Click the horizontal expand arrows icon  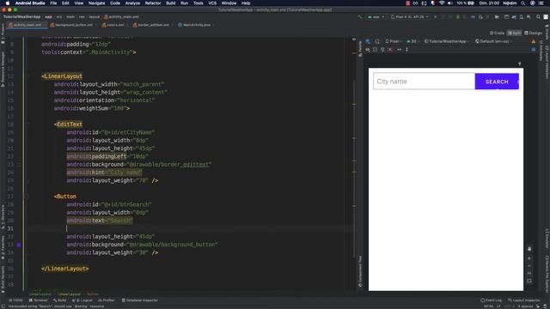tap(399, 50)
